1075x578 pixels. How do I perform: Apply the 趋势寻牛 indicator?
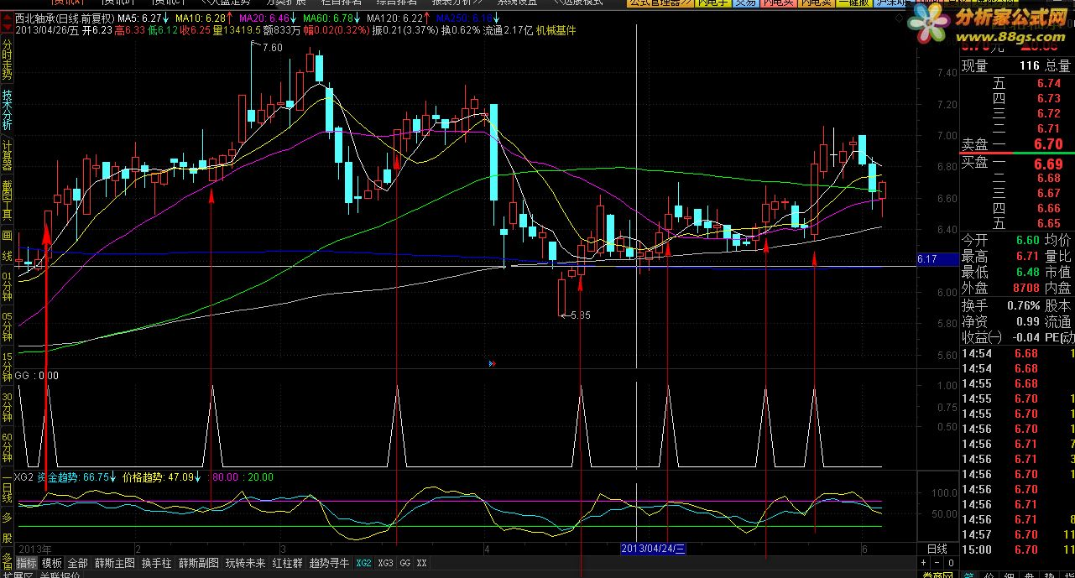pos(330,563)
